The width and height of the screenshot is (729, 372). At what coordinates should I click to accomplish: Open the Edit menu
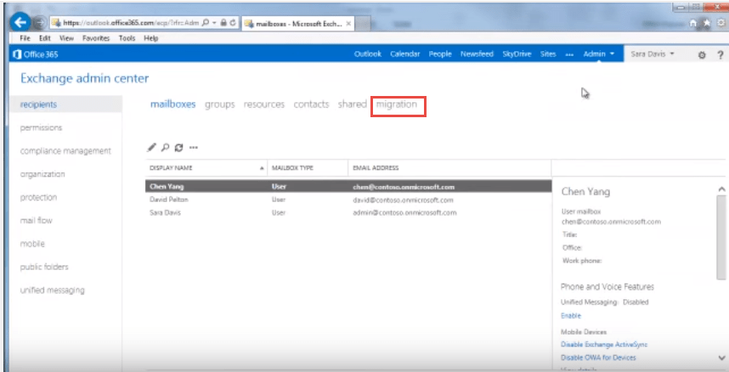(45, 38)
